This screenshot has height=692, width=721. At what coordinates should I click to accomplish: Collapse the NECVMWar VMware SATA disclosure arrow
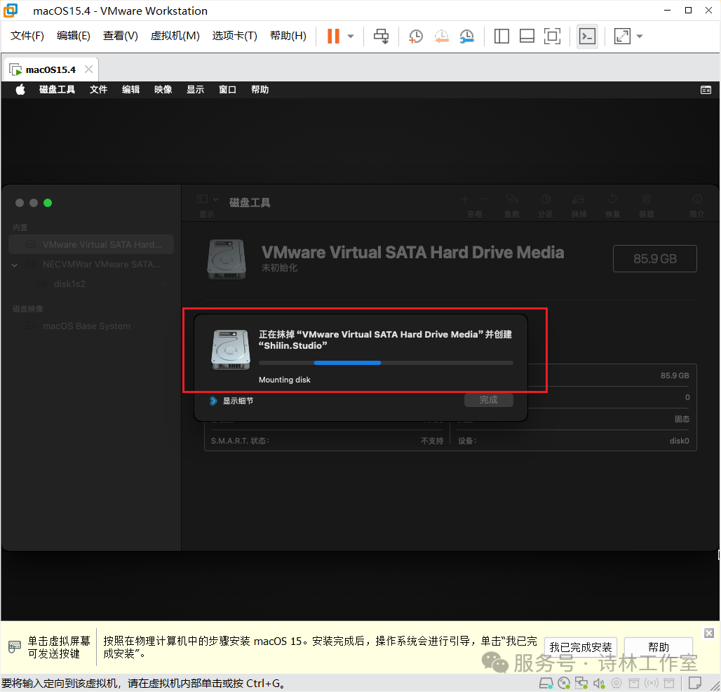pyautogui.click(x=15, y=265)
